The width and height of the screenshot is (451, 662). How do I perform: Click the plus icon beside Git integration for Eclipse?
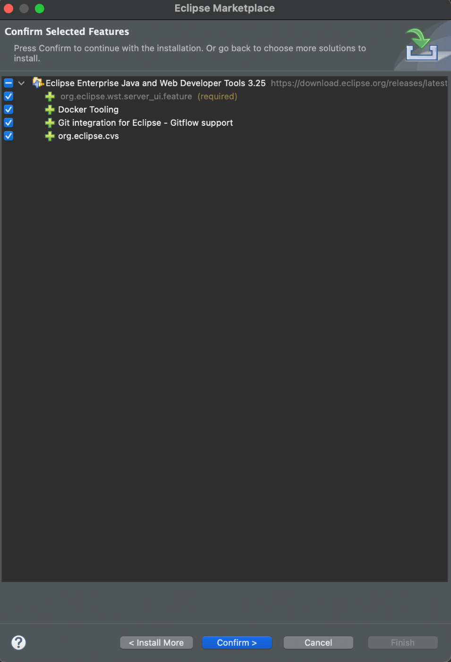[50, 123]
